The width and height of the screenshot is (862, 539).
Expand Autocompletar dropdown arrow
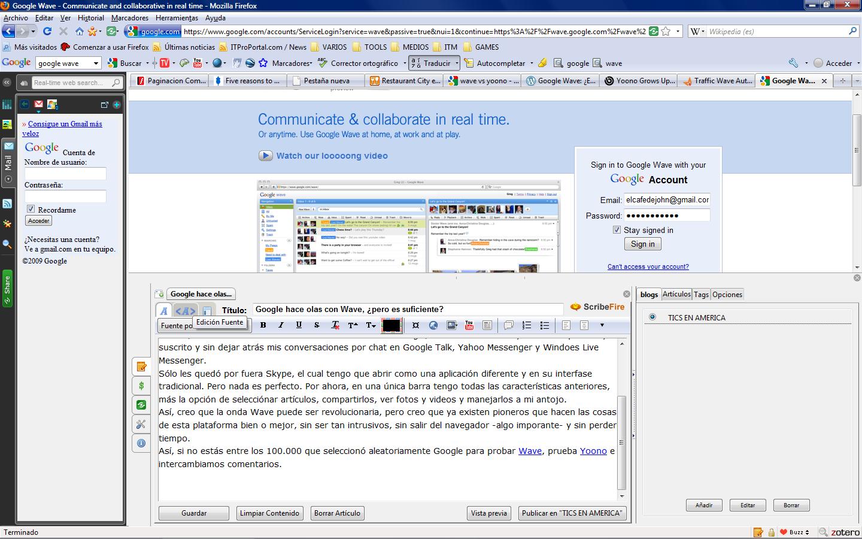[x=531, y=63]
